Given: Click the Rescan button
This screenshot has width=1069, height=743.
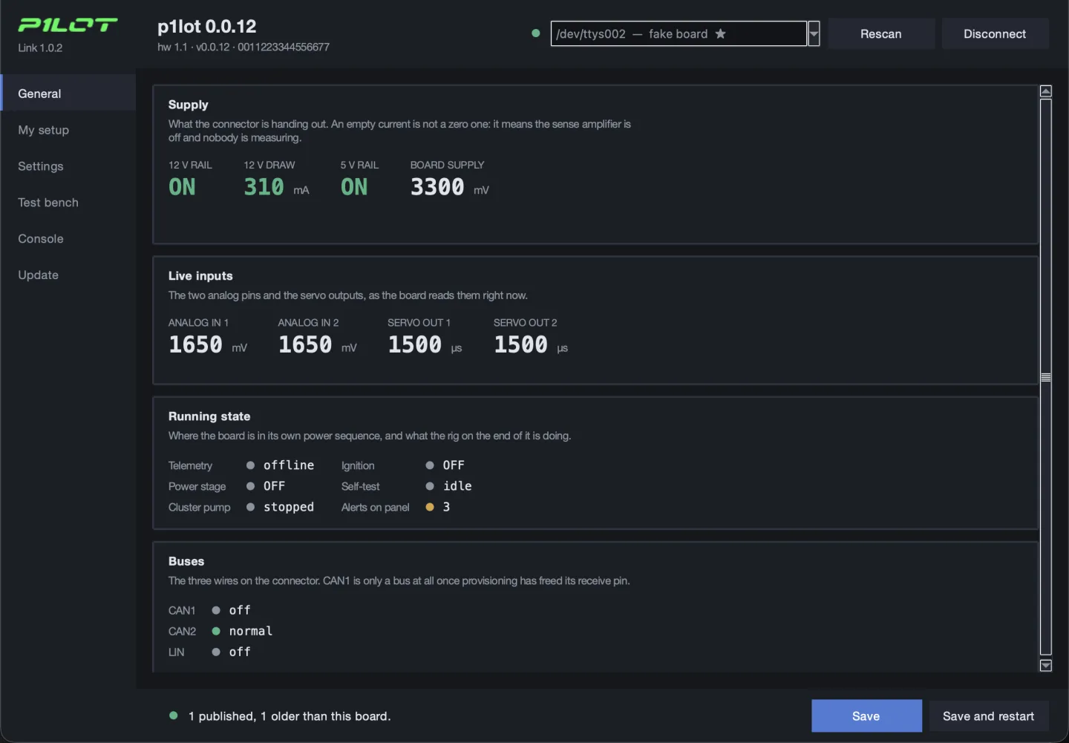Looking at the screenshot, I should pos(881,34).
